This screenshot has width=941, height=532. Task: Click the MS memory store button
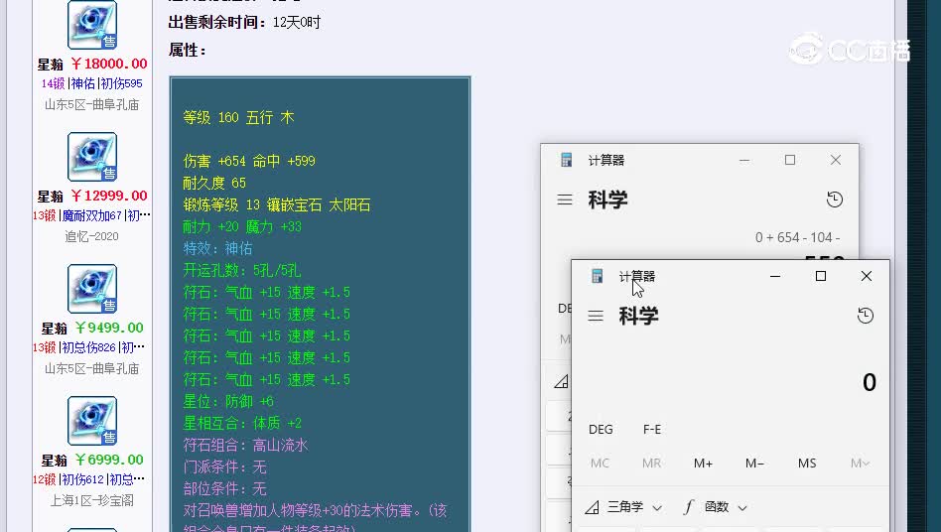[x=807, y=464]
